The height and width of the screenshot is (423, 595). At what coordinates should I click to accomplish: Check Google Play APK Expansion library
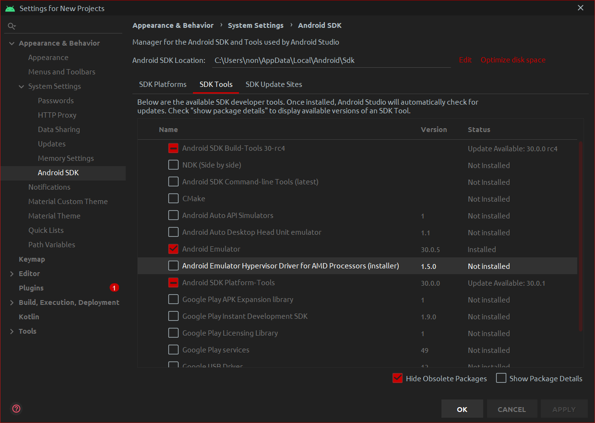click(173, 300)
